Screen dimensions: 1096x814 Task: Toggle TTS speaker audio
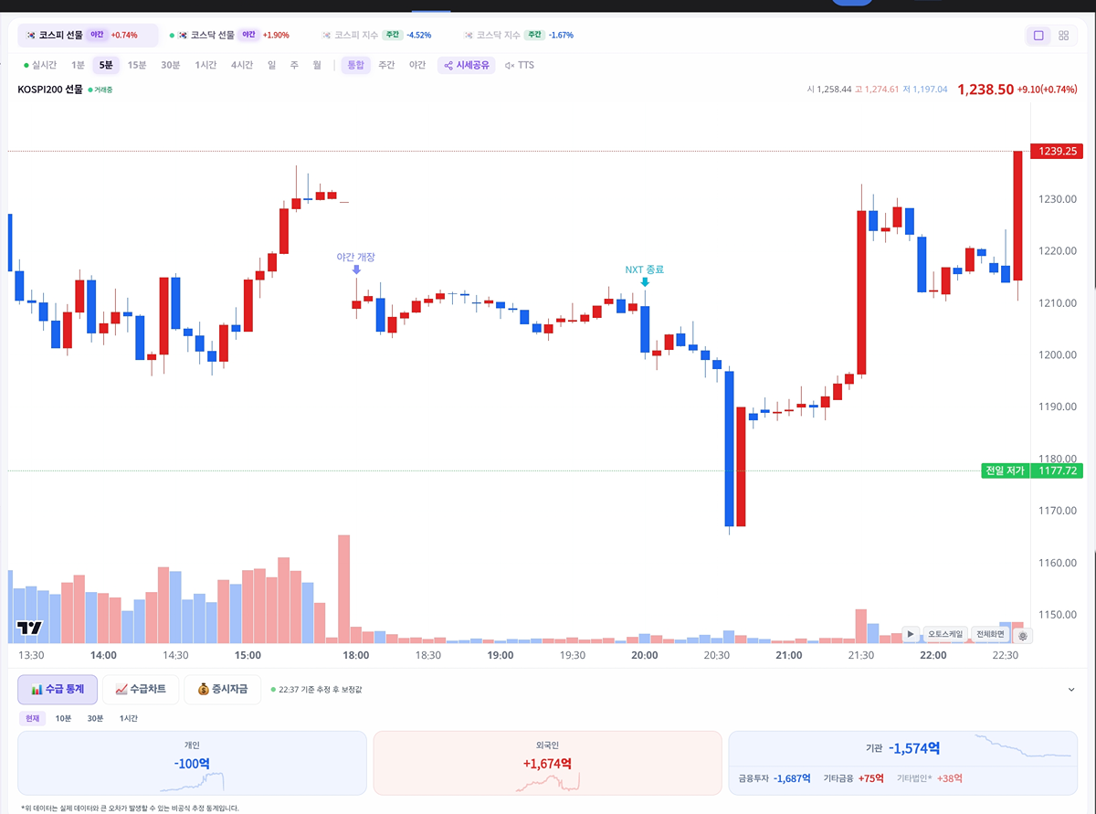click(520, 65)
